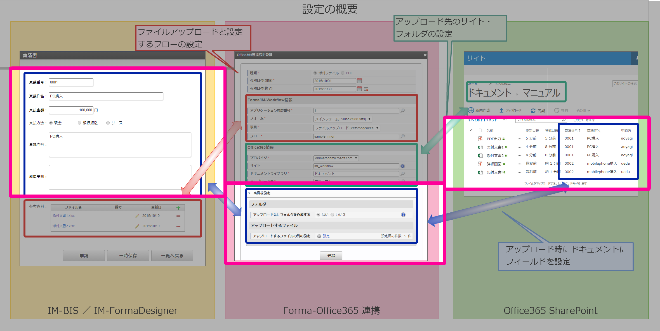Click the 申請 button on the 稟議書 form

[x=84, y=255]
